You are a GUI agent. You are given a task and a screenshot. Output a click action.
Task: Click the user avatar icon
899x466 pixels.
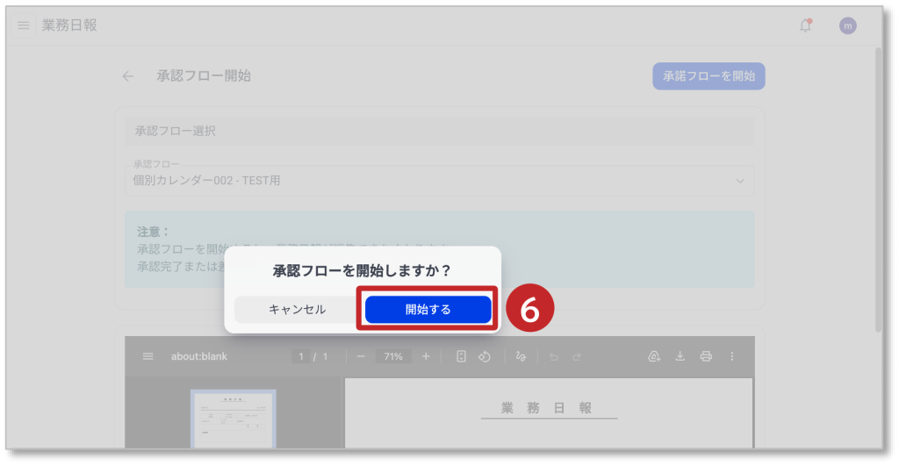(847, 25)
